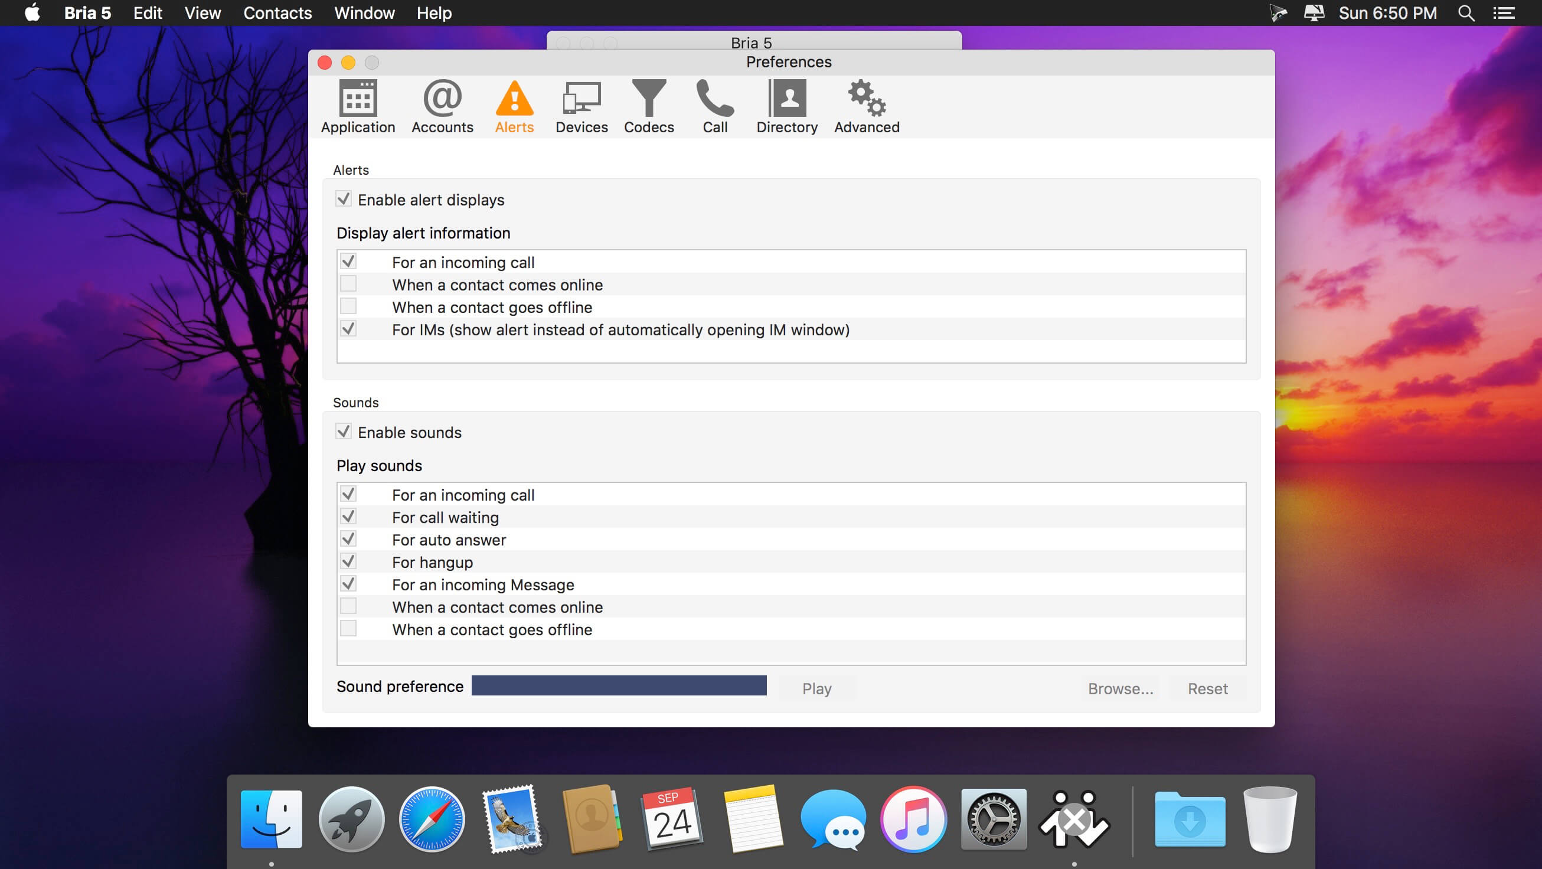Open Safari from the dock
The image size is (1542, 869).
tap(432, 819)
